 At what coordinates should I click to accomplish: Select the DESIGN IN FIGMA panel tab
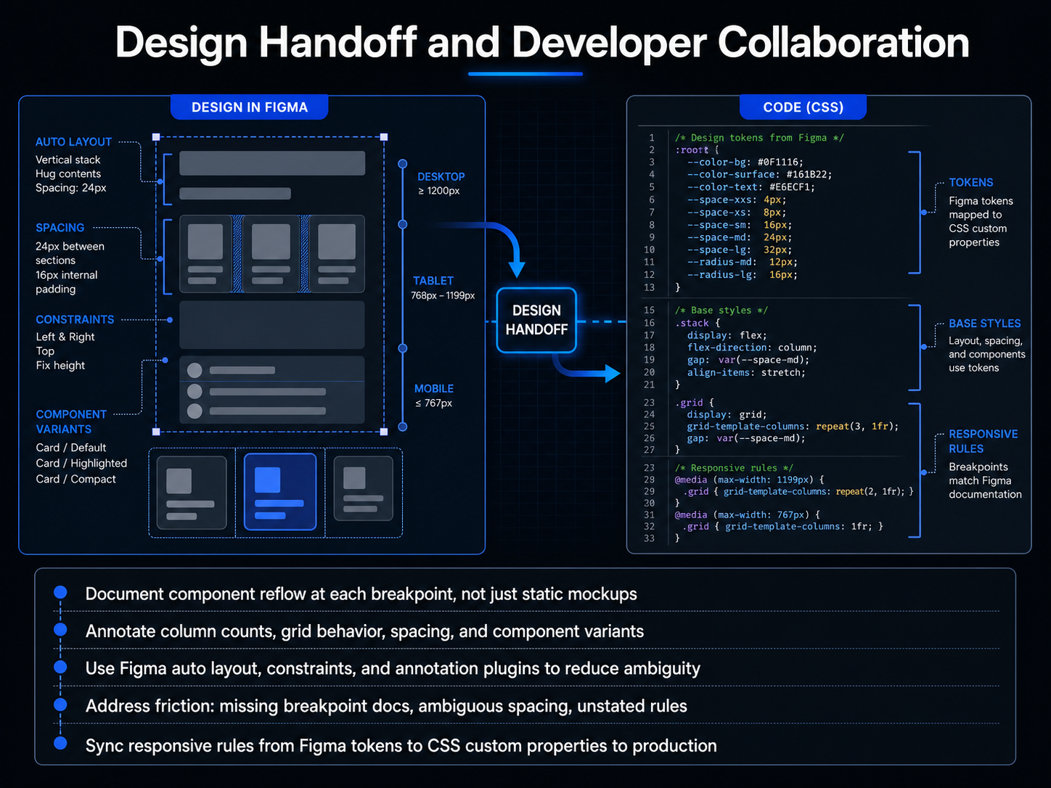tap(249, 107)
